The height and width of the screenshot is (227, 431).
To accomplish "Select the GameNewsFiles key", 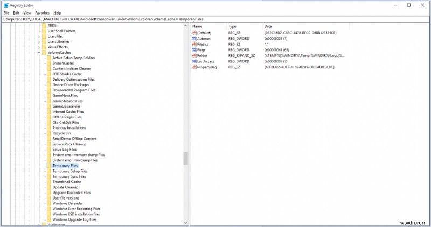I will point(65,96).
